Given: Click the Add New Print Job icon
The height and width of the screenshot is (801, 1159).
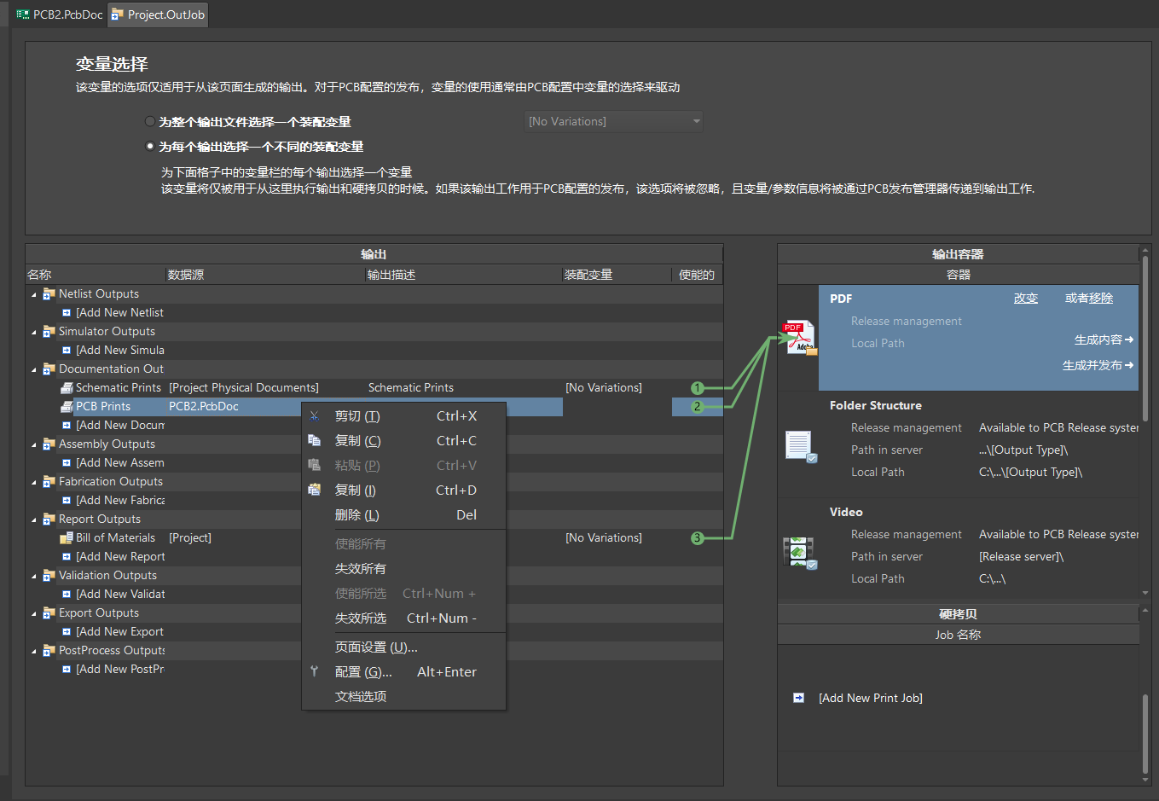Looking at the screenshot, I should 799,697.
